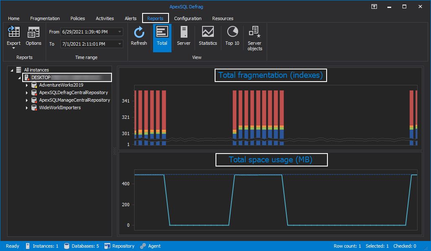
Task: Click the Repository icon in status bar
Action: [107, 246]
